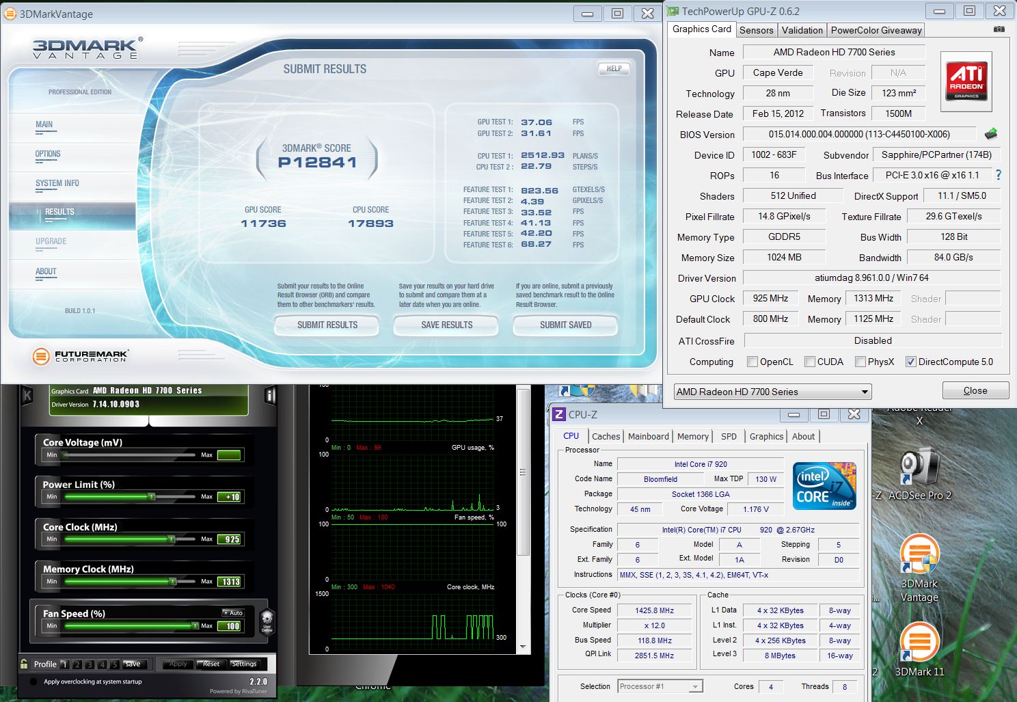This screenshot has width=1017, height=702.
Task: Open the 3DMark Vantage desktop shortcut
Action: (x=919, y=569)
